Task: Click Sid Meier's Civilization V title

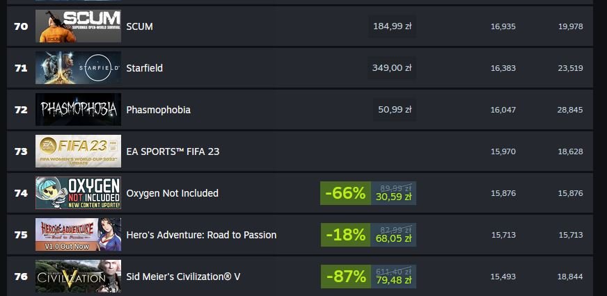Action: coord(183,277)
